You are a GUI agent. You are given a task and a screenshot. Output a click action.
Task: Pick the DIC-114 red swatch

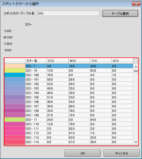15,142
